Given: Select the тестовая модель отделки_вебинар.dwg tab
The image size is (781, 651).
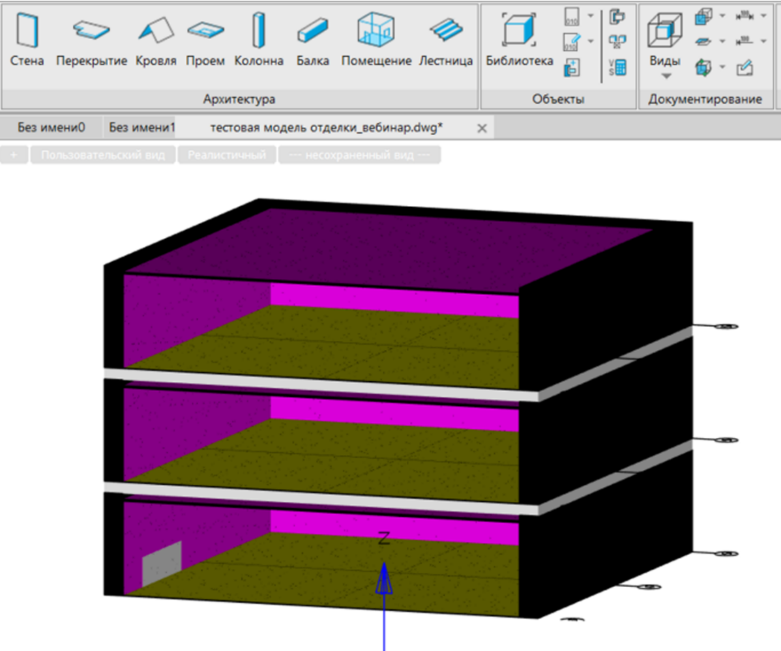Looking at the screenshot, I should click(x=326, y=128).
